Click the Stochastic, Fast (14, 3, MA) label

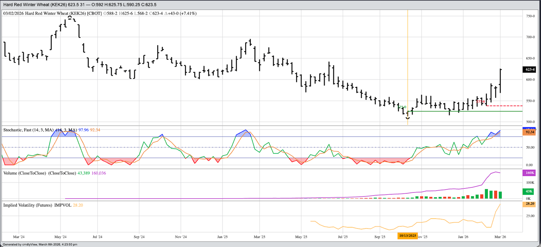28,130
